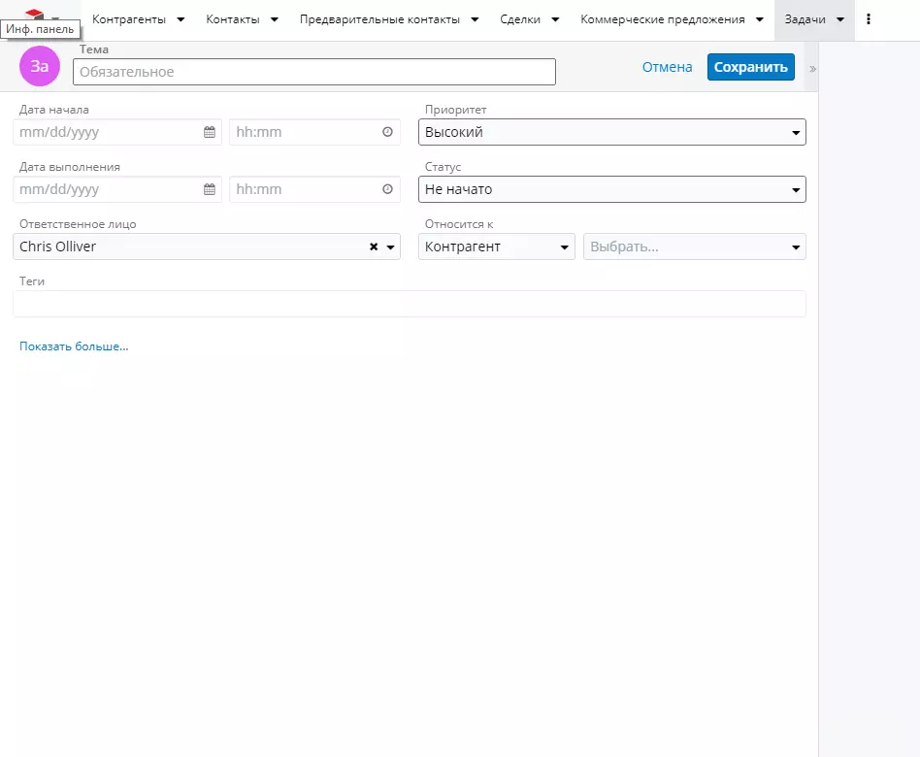The image size is (920, 757).
Task: Expand the Задачи menu arrow
Action: (x=840, y=19)
